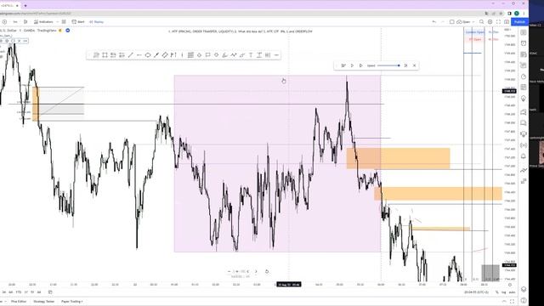Open the Paper Trading tab

[71, 302]
